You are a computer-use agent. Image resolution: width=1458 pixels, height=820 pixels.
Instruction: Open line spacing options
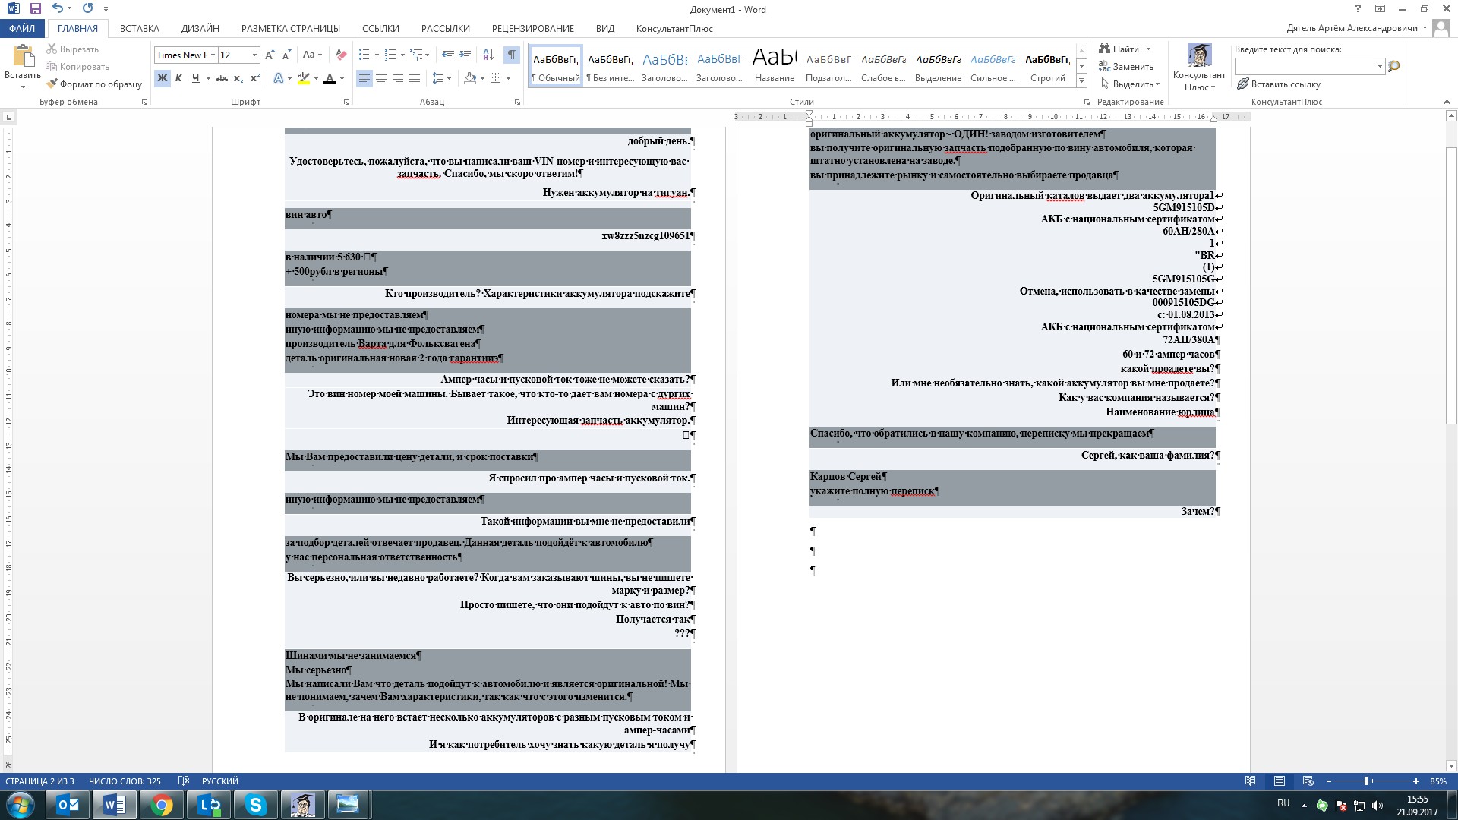click(438, 78)
